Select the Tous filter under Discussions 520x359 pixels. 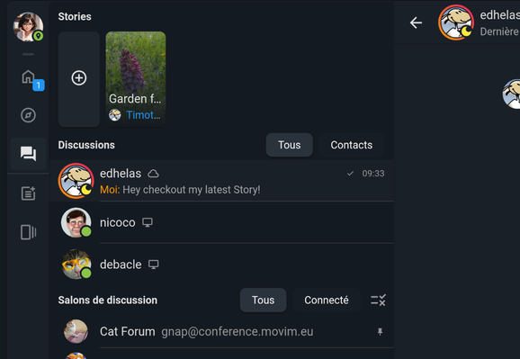(289, 145)
